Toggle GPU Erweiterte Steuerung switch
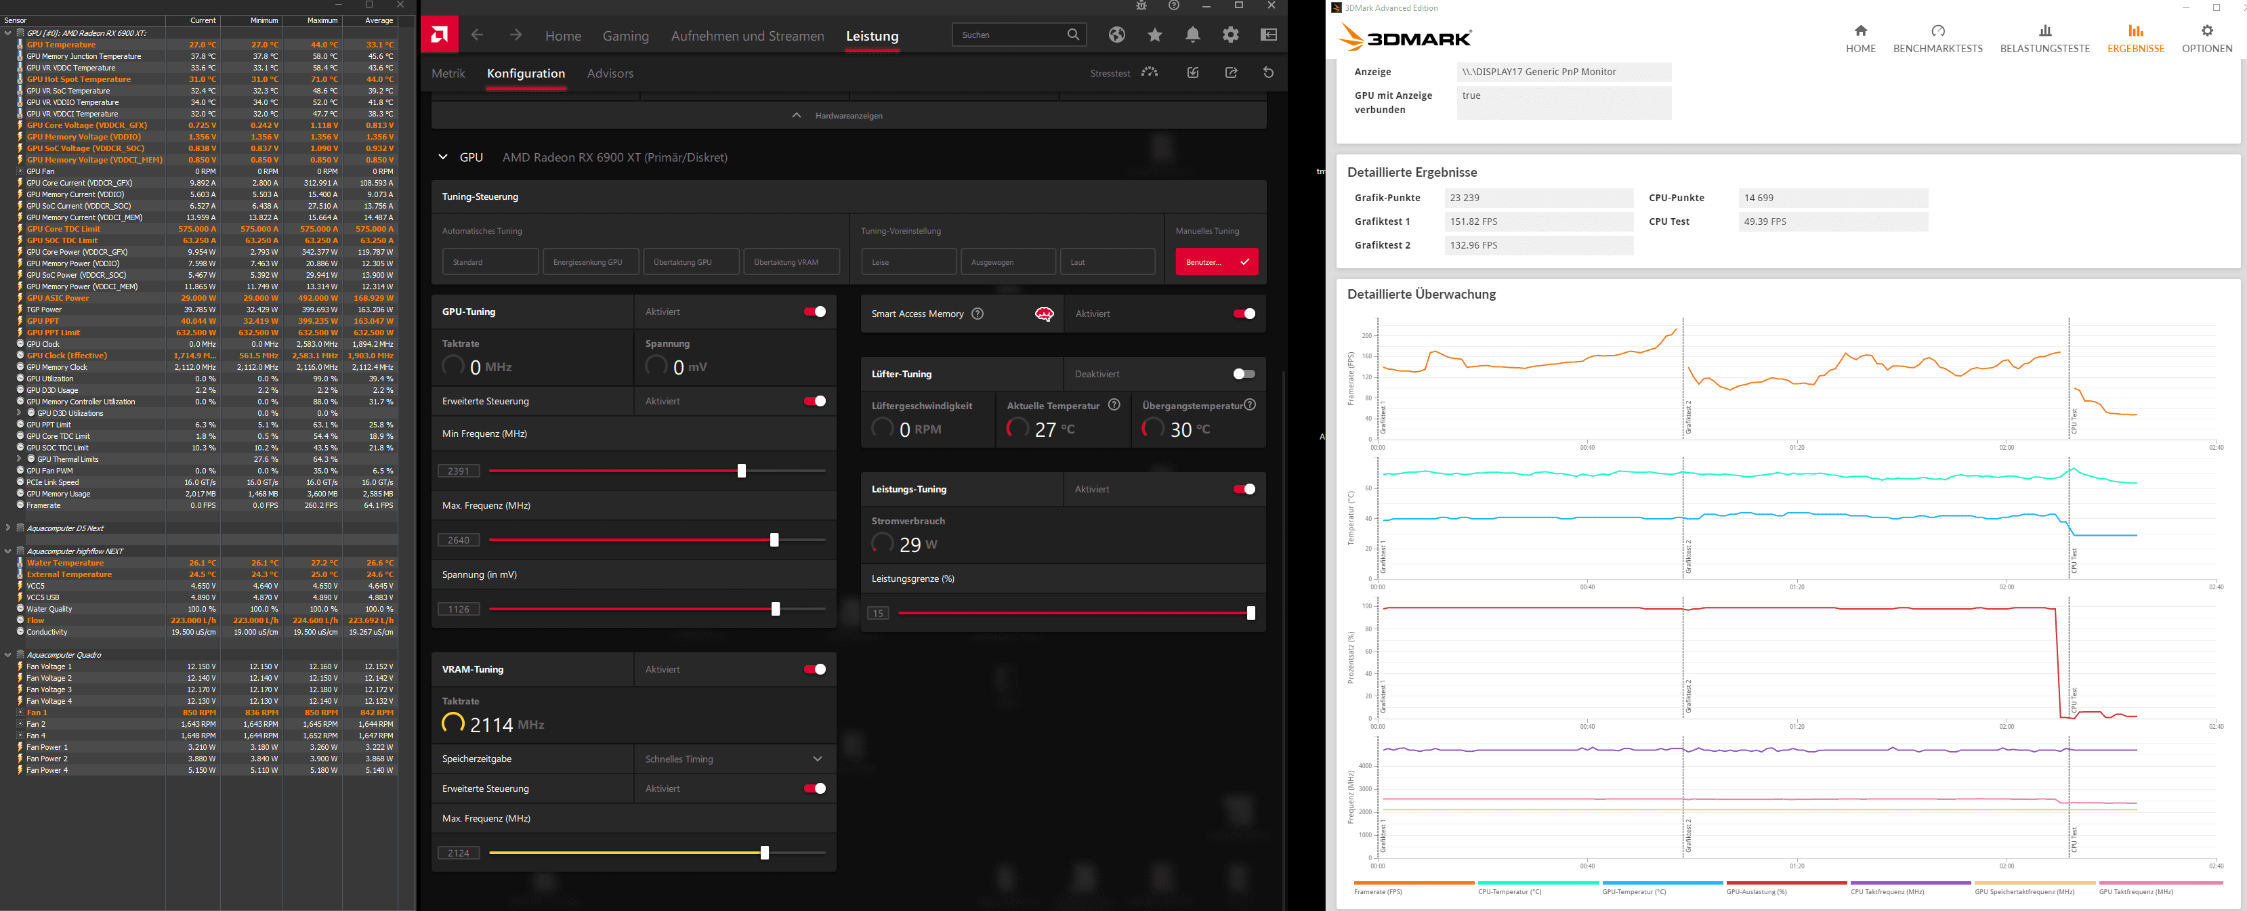This screenshot has width=2247, height=911. click(x=815, y=401)
